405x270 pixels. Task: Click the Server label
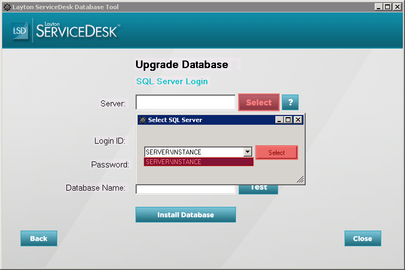[113, 104]
